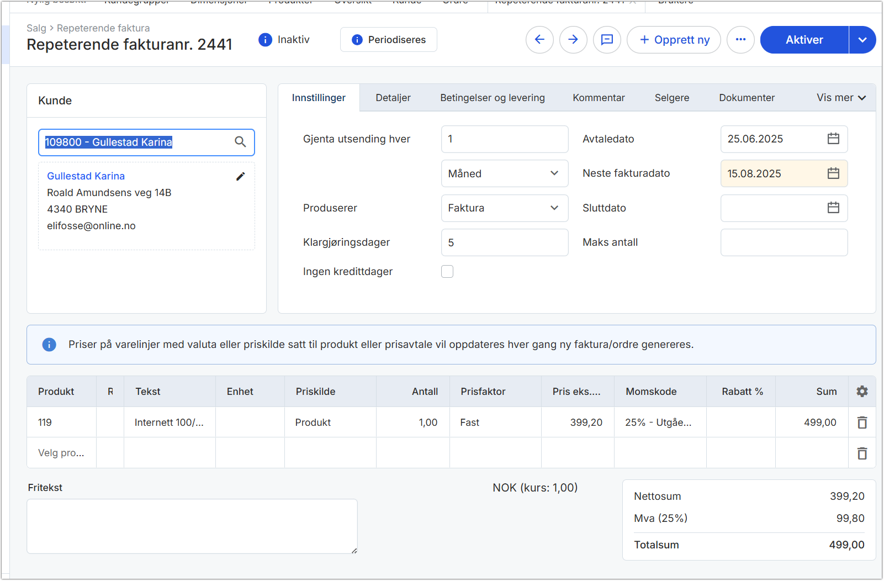Open the three-dots more actions menu
Screen dimensions: 884x581
[740, 40]
